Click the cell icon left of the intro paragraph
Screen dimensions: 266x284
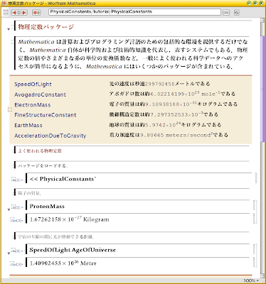click(x=13, y=42)
